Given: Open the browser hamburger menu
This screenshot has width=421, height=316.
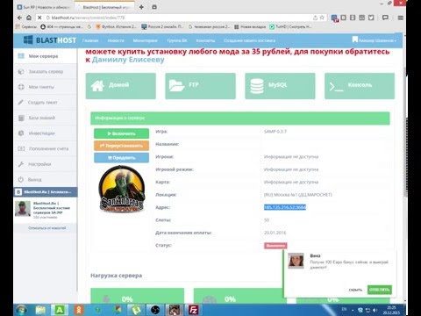Looking at the screenshot, I should [401, 18].
